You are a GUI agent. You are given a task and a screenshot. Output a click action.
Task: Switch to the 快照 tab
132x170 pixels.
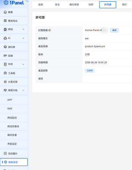(x=91, y=5)
